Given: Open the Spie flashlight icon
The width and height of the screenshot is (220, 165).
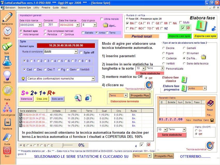Looking at the screenshot, I should tap(7, 46).
